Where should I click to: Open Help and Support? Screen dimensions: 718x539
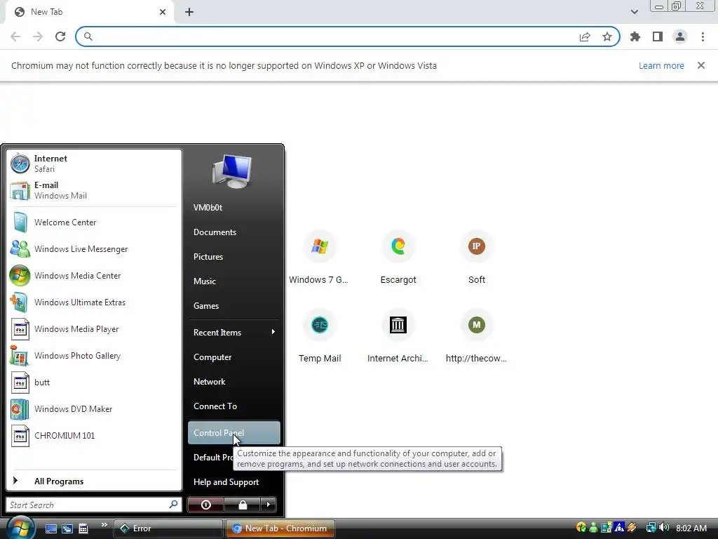pyautogui.click(x=233, y=482)
